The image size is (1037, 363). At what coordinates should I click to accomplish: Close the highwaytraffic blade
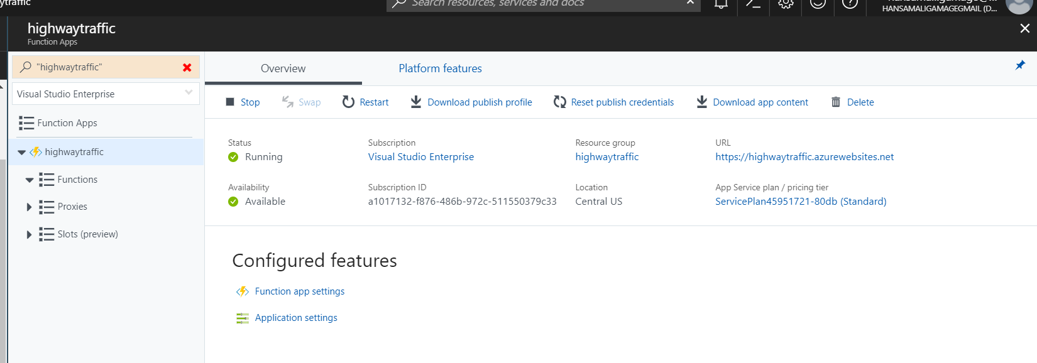pyautogui.click(x=1024, y=28)
